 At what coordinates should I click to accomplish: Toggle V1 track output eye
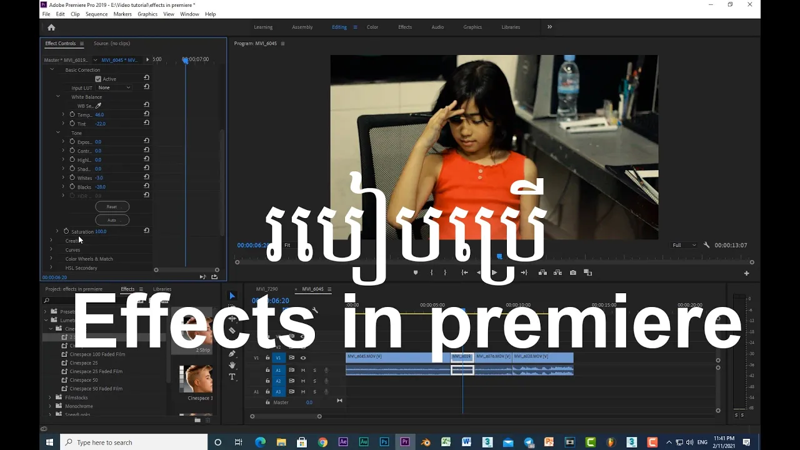303,357
